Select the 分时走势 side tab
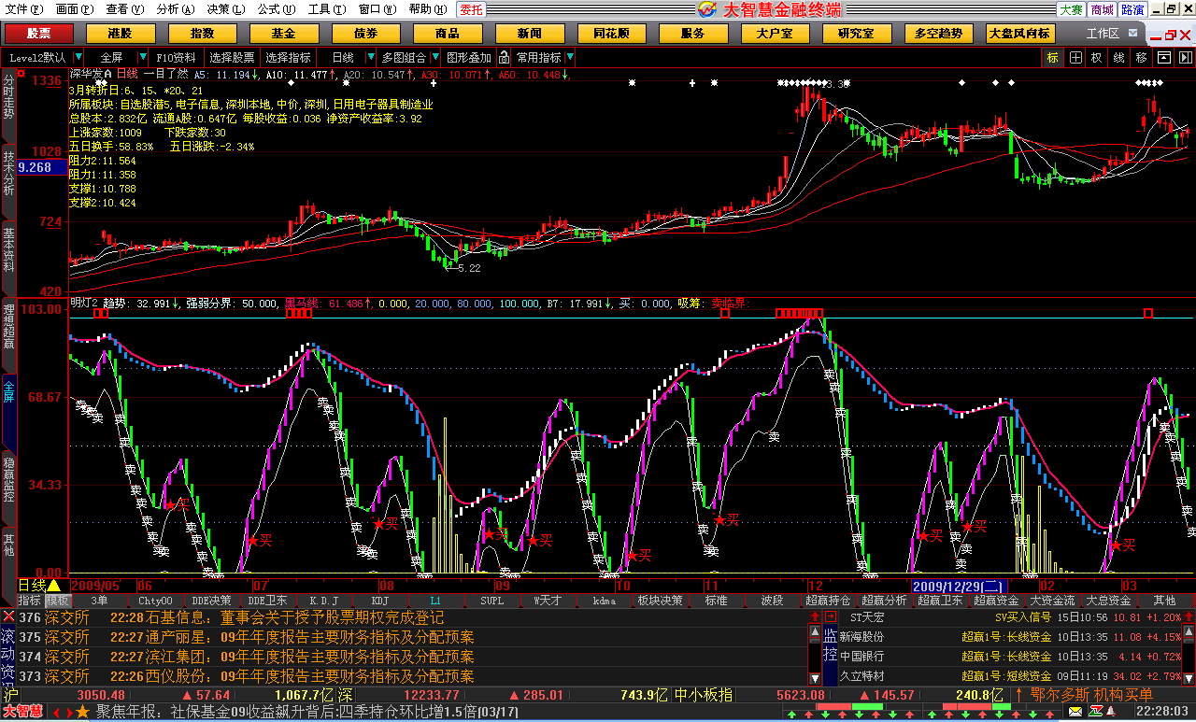 [8, 97]
